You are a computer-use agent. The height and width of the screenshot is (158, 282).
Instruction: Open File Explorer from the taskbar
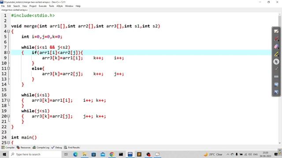point(85,154)
